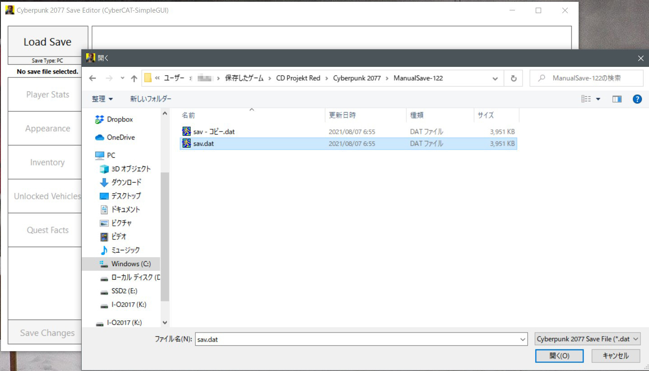
Task: Select SSD2 (E:) drive in sidebar
Action: pyautogui.click(x=124, y=291)
